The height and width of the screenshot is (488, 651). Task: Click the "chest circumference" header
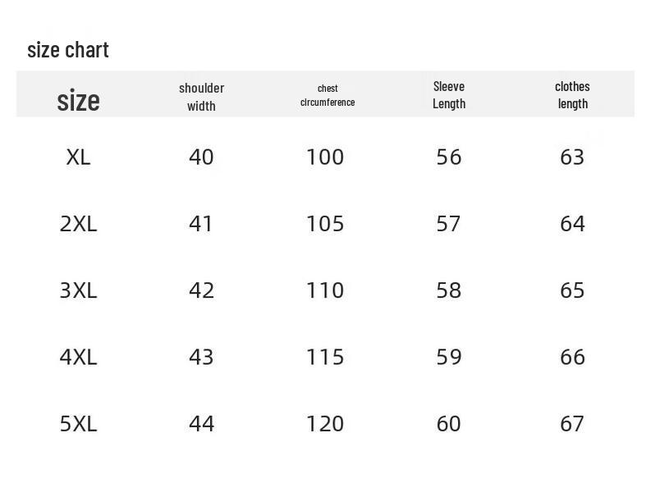327,95
